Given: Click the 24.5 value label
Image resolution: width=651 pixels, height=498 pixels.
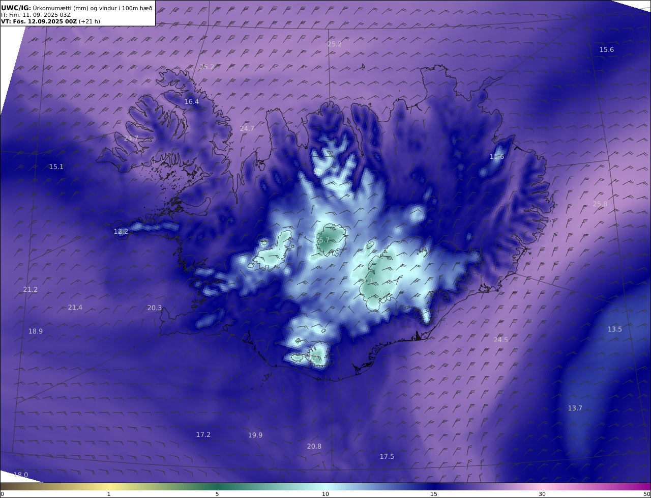Looking at the screenshot, I should (501, 340).
